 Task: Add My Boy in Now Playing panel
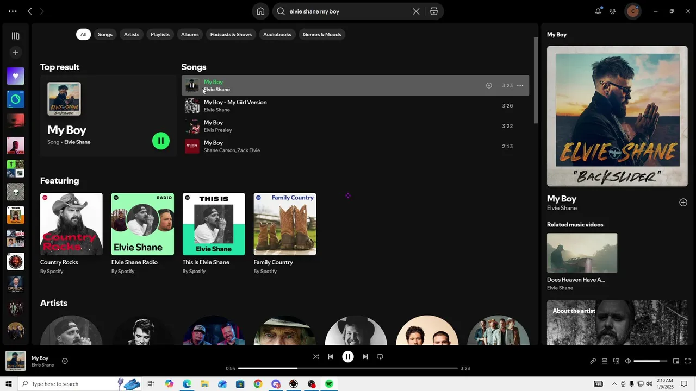pos(683,203)
